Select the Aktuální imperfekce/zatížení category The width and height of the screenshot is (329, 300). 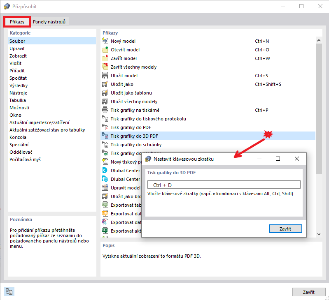(x=52, y=122)
